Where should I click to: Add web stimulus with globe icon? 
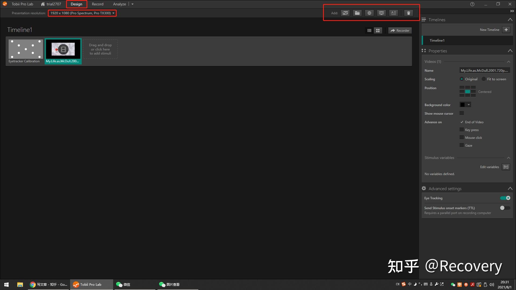click(x=369, y=13)
